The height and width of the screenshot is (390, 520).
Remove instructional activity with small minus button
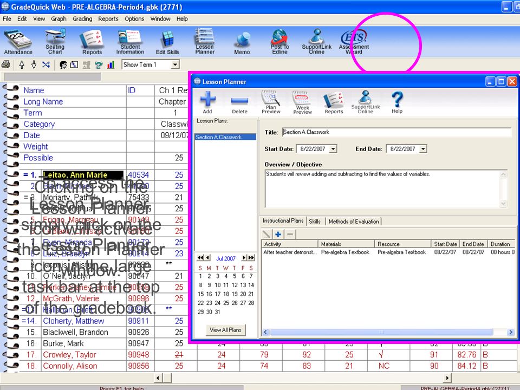[x=290, y=235]
